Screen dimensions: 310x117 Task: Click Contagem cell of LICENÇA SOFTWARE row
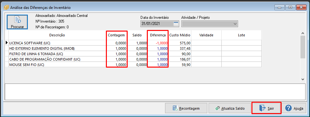pyautogui.click(x=116, y=43)
